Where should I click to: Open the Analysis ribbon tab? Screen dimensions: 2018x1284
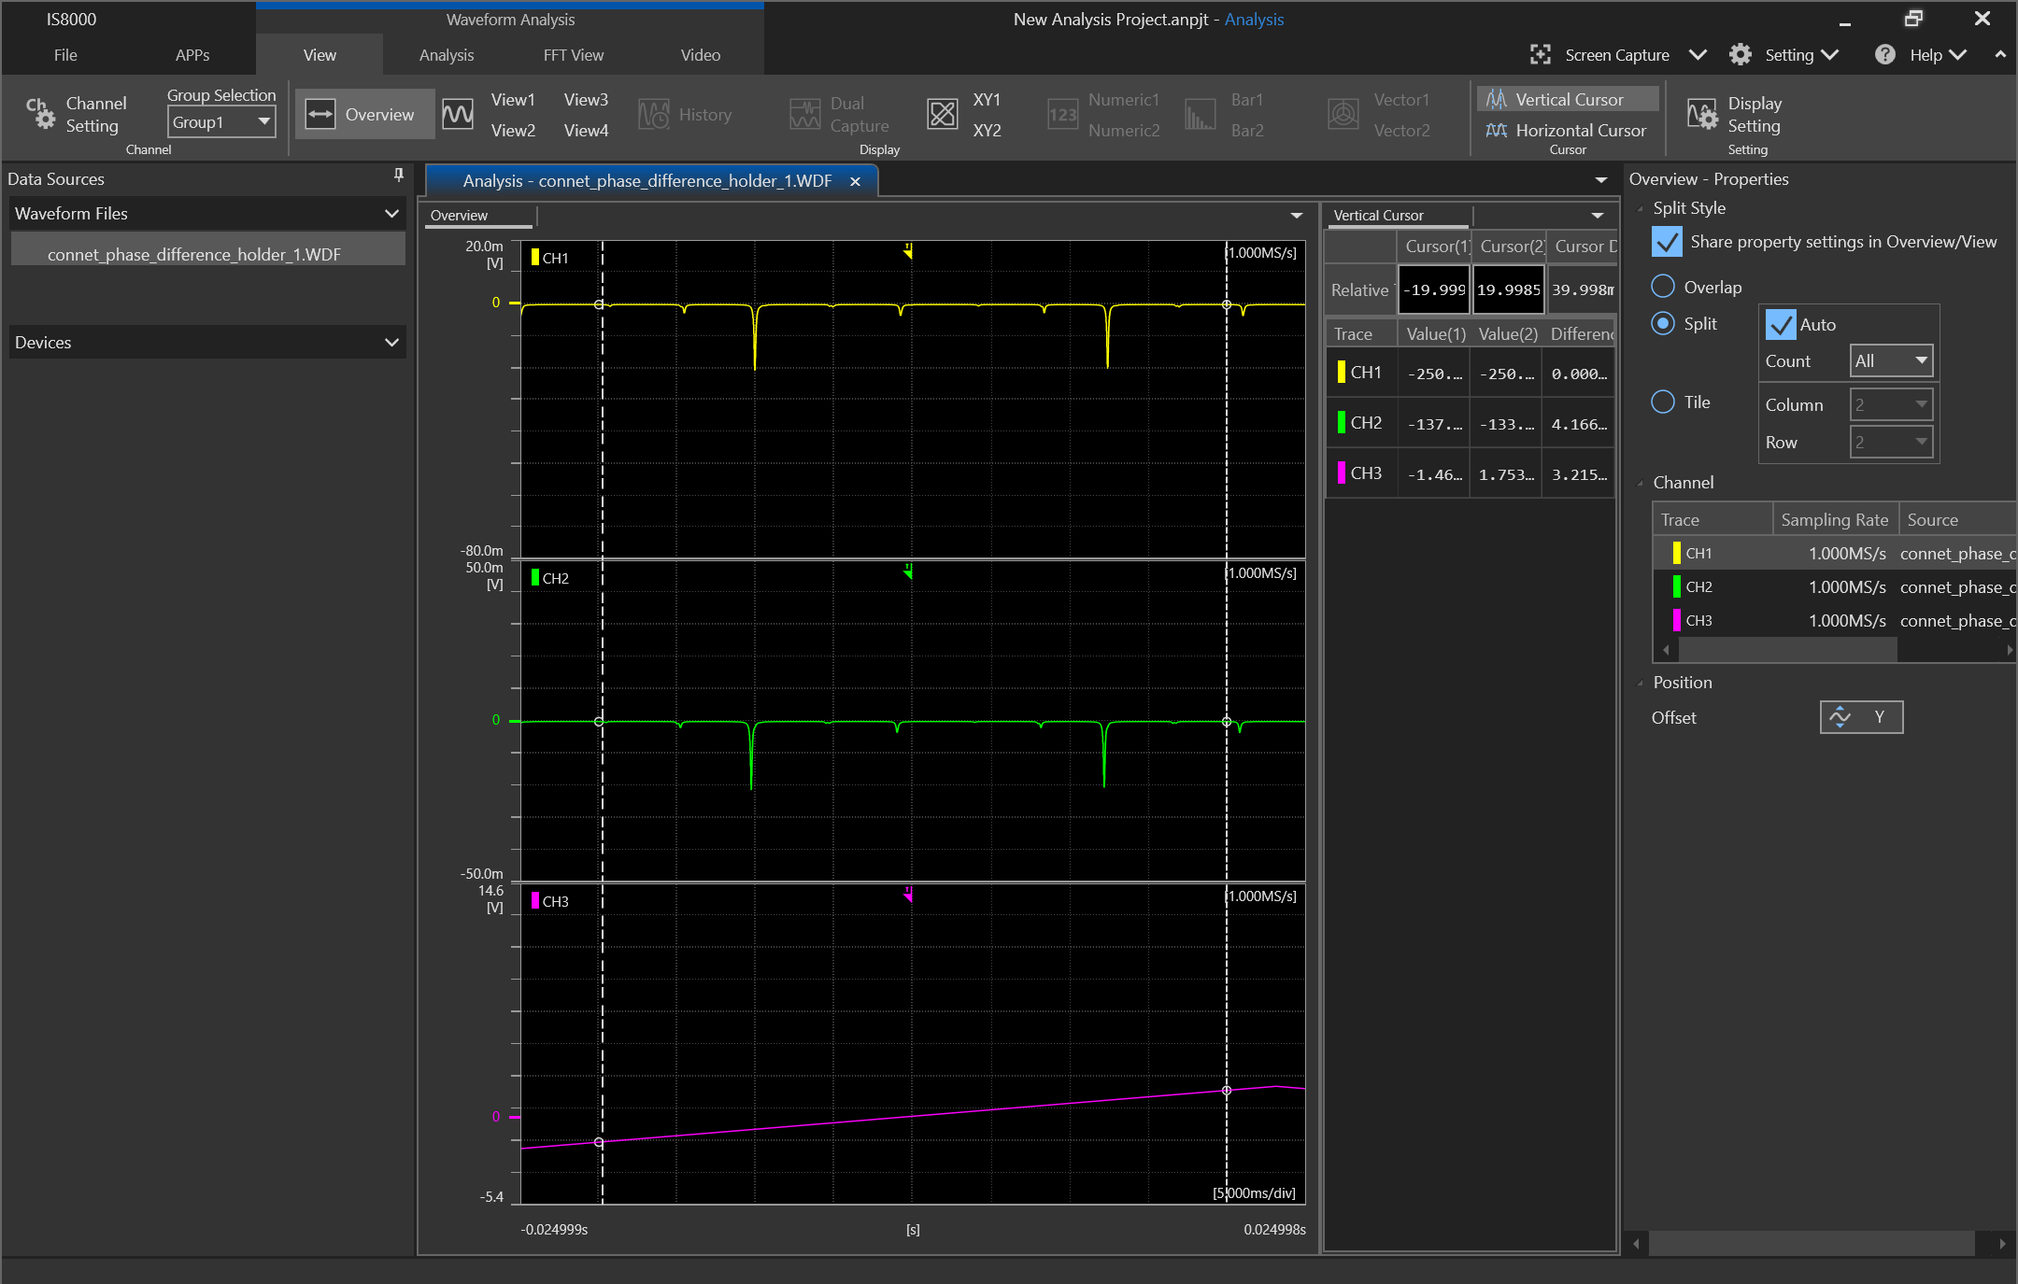447,55
